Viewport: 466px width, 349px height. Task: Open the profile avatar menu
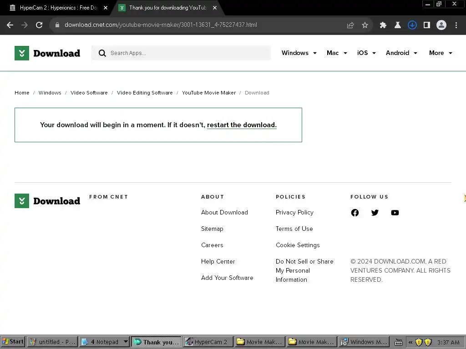coord(441,25)
